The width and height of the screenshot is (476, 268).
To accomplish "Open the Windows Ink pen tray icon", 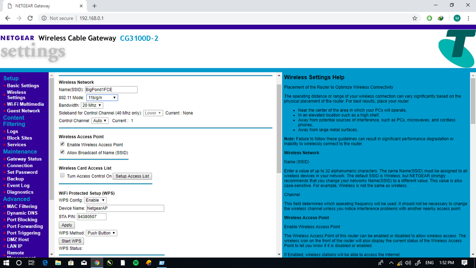I will pos(418,263).
